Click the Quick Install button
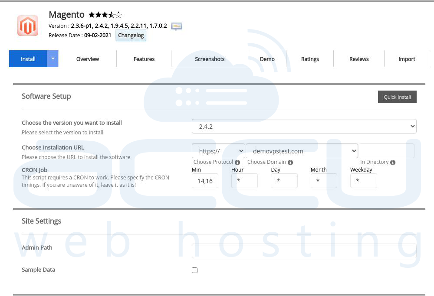 coord(397,97)
